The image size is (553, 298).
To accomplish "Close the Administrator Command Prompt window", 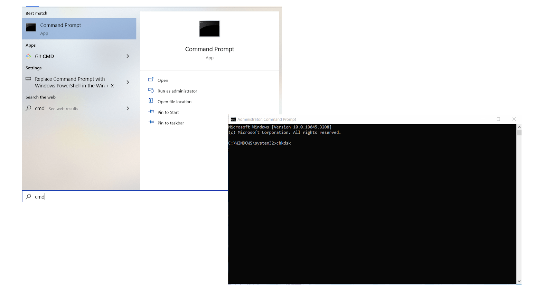I will pos(514,119).
